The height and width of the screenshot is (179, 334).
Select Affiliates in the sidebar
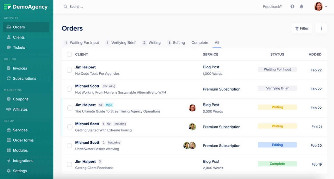click(x=21, y=109)
